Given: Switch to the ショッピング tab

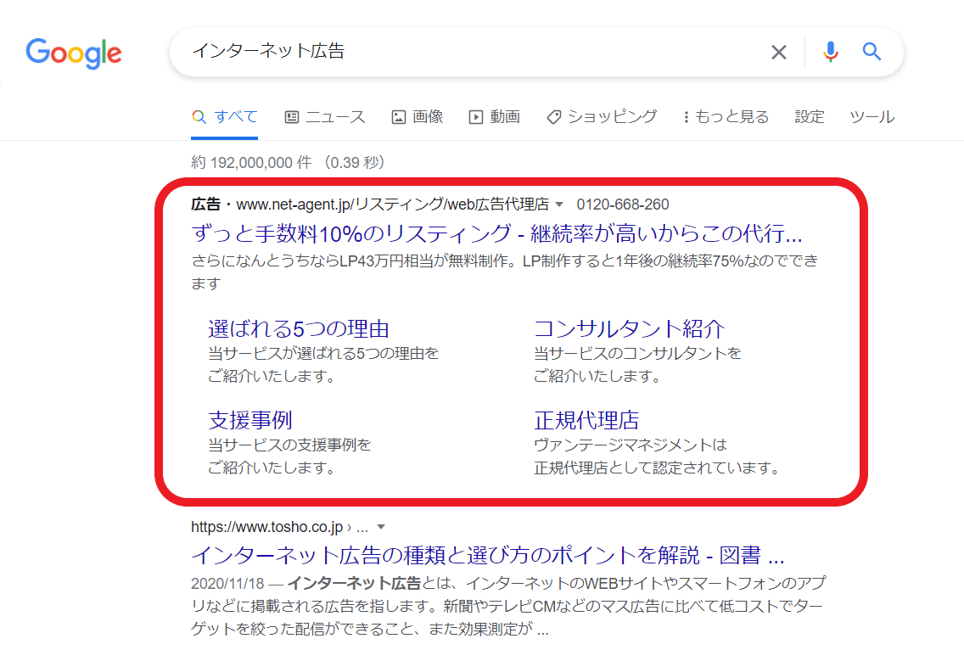Looking at the screenshot, I should coord(602,117).
